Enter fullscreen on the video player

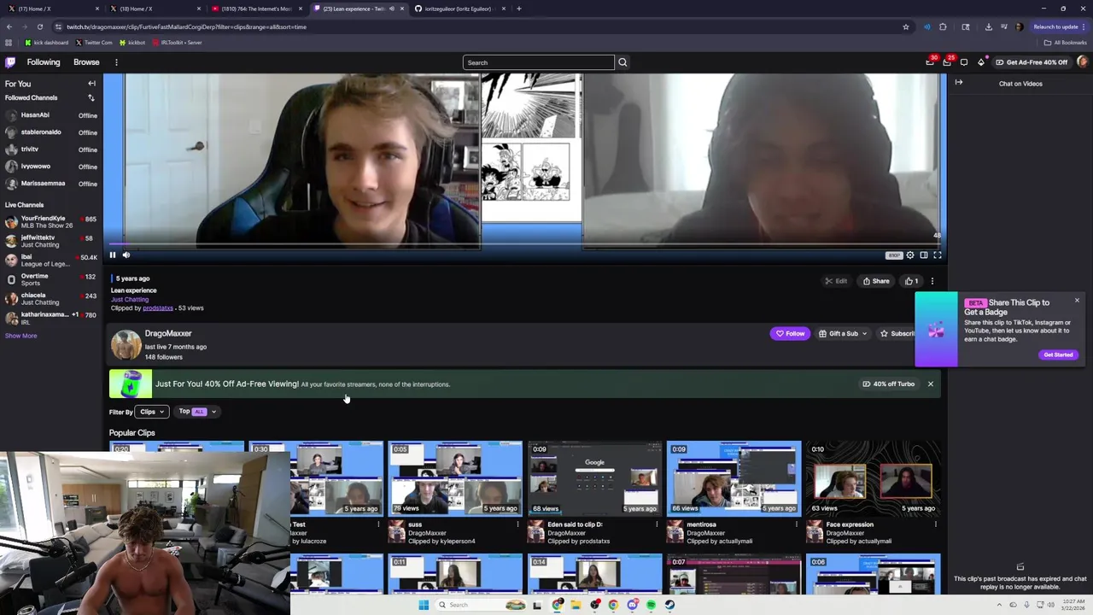tap(938, 255)
